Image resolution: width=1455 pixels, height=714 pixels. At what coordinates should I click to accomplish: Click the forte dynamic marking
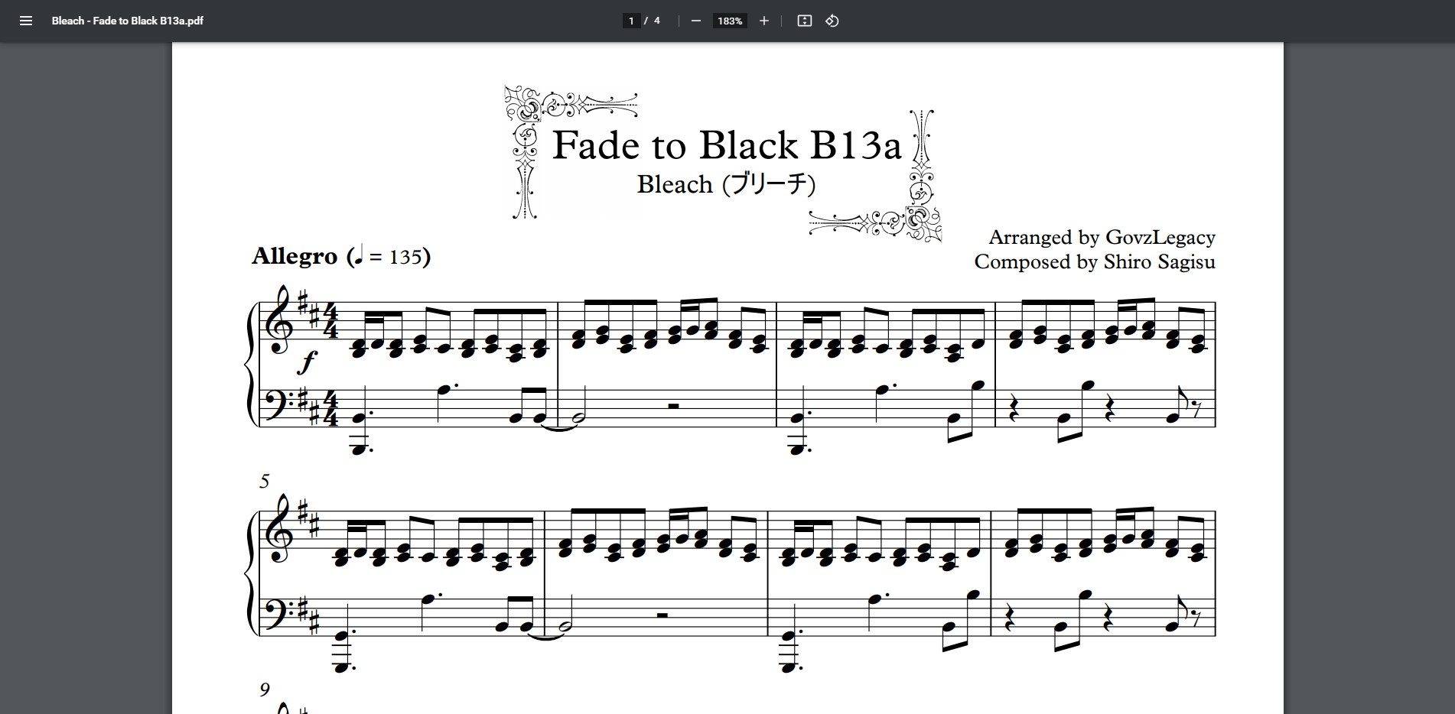point(307,362)
